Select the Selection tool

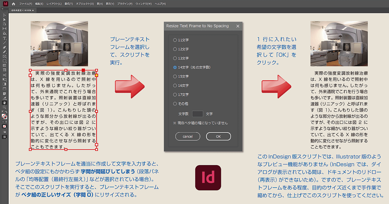(x=4, y=15)
